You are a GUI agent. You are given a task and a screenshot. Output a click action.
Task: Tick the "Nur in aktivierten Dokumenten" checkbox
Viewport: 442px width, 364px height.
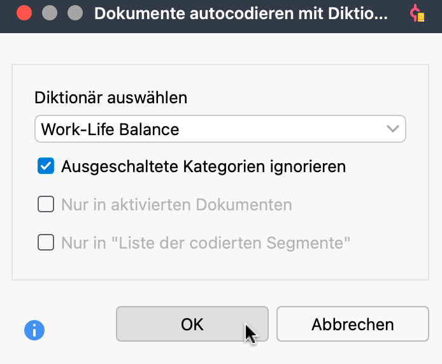coord(46,205)
